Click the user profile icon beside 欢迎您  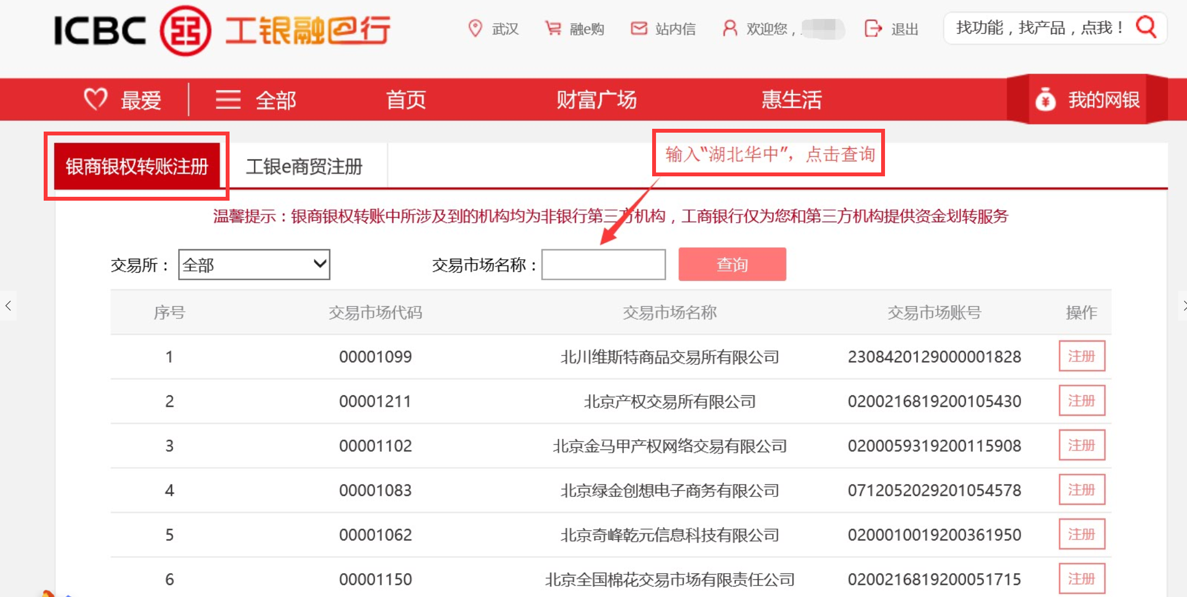[x=730, y=28]
